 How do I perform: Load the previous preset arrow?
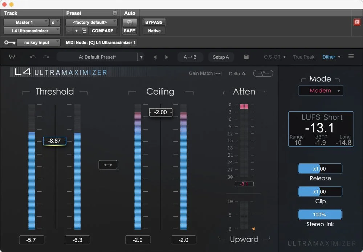point(155,57)
